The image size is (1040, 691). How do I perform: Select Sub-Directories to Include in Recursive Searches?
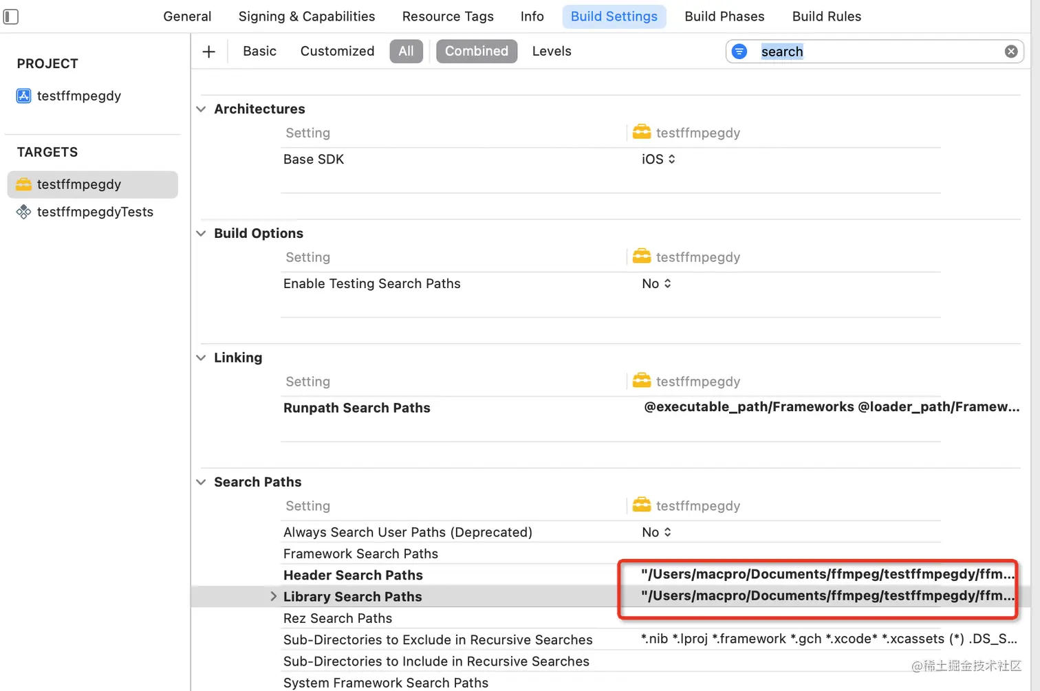436,661
